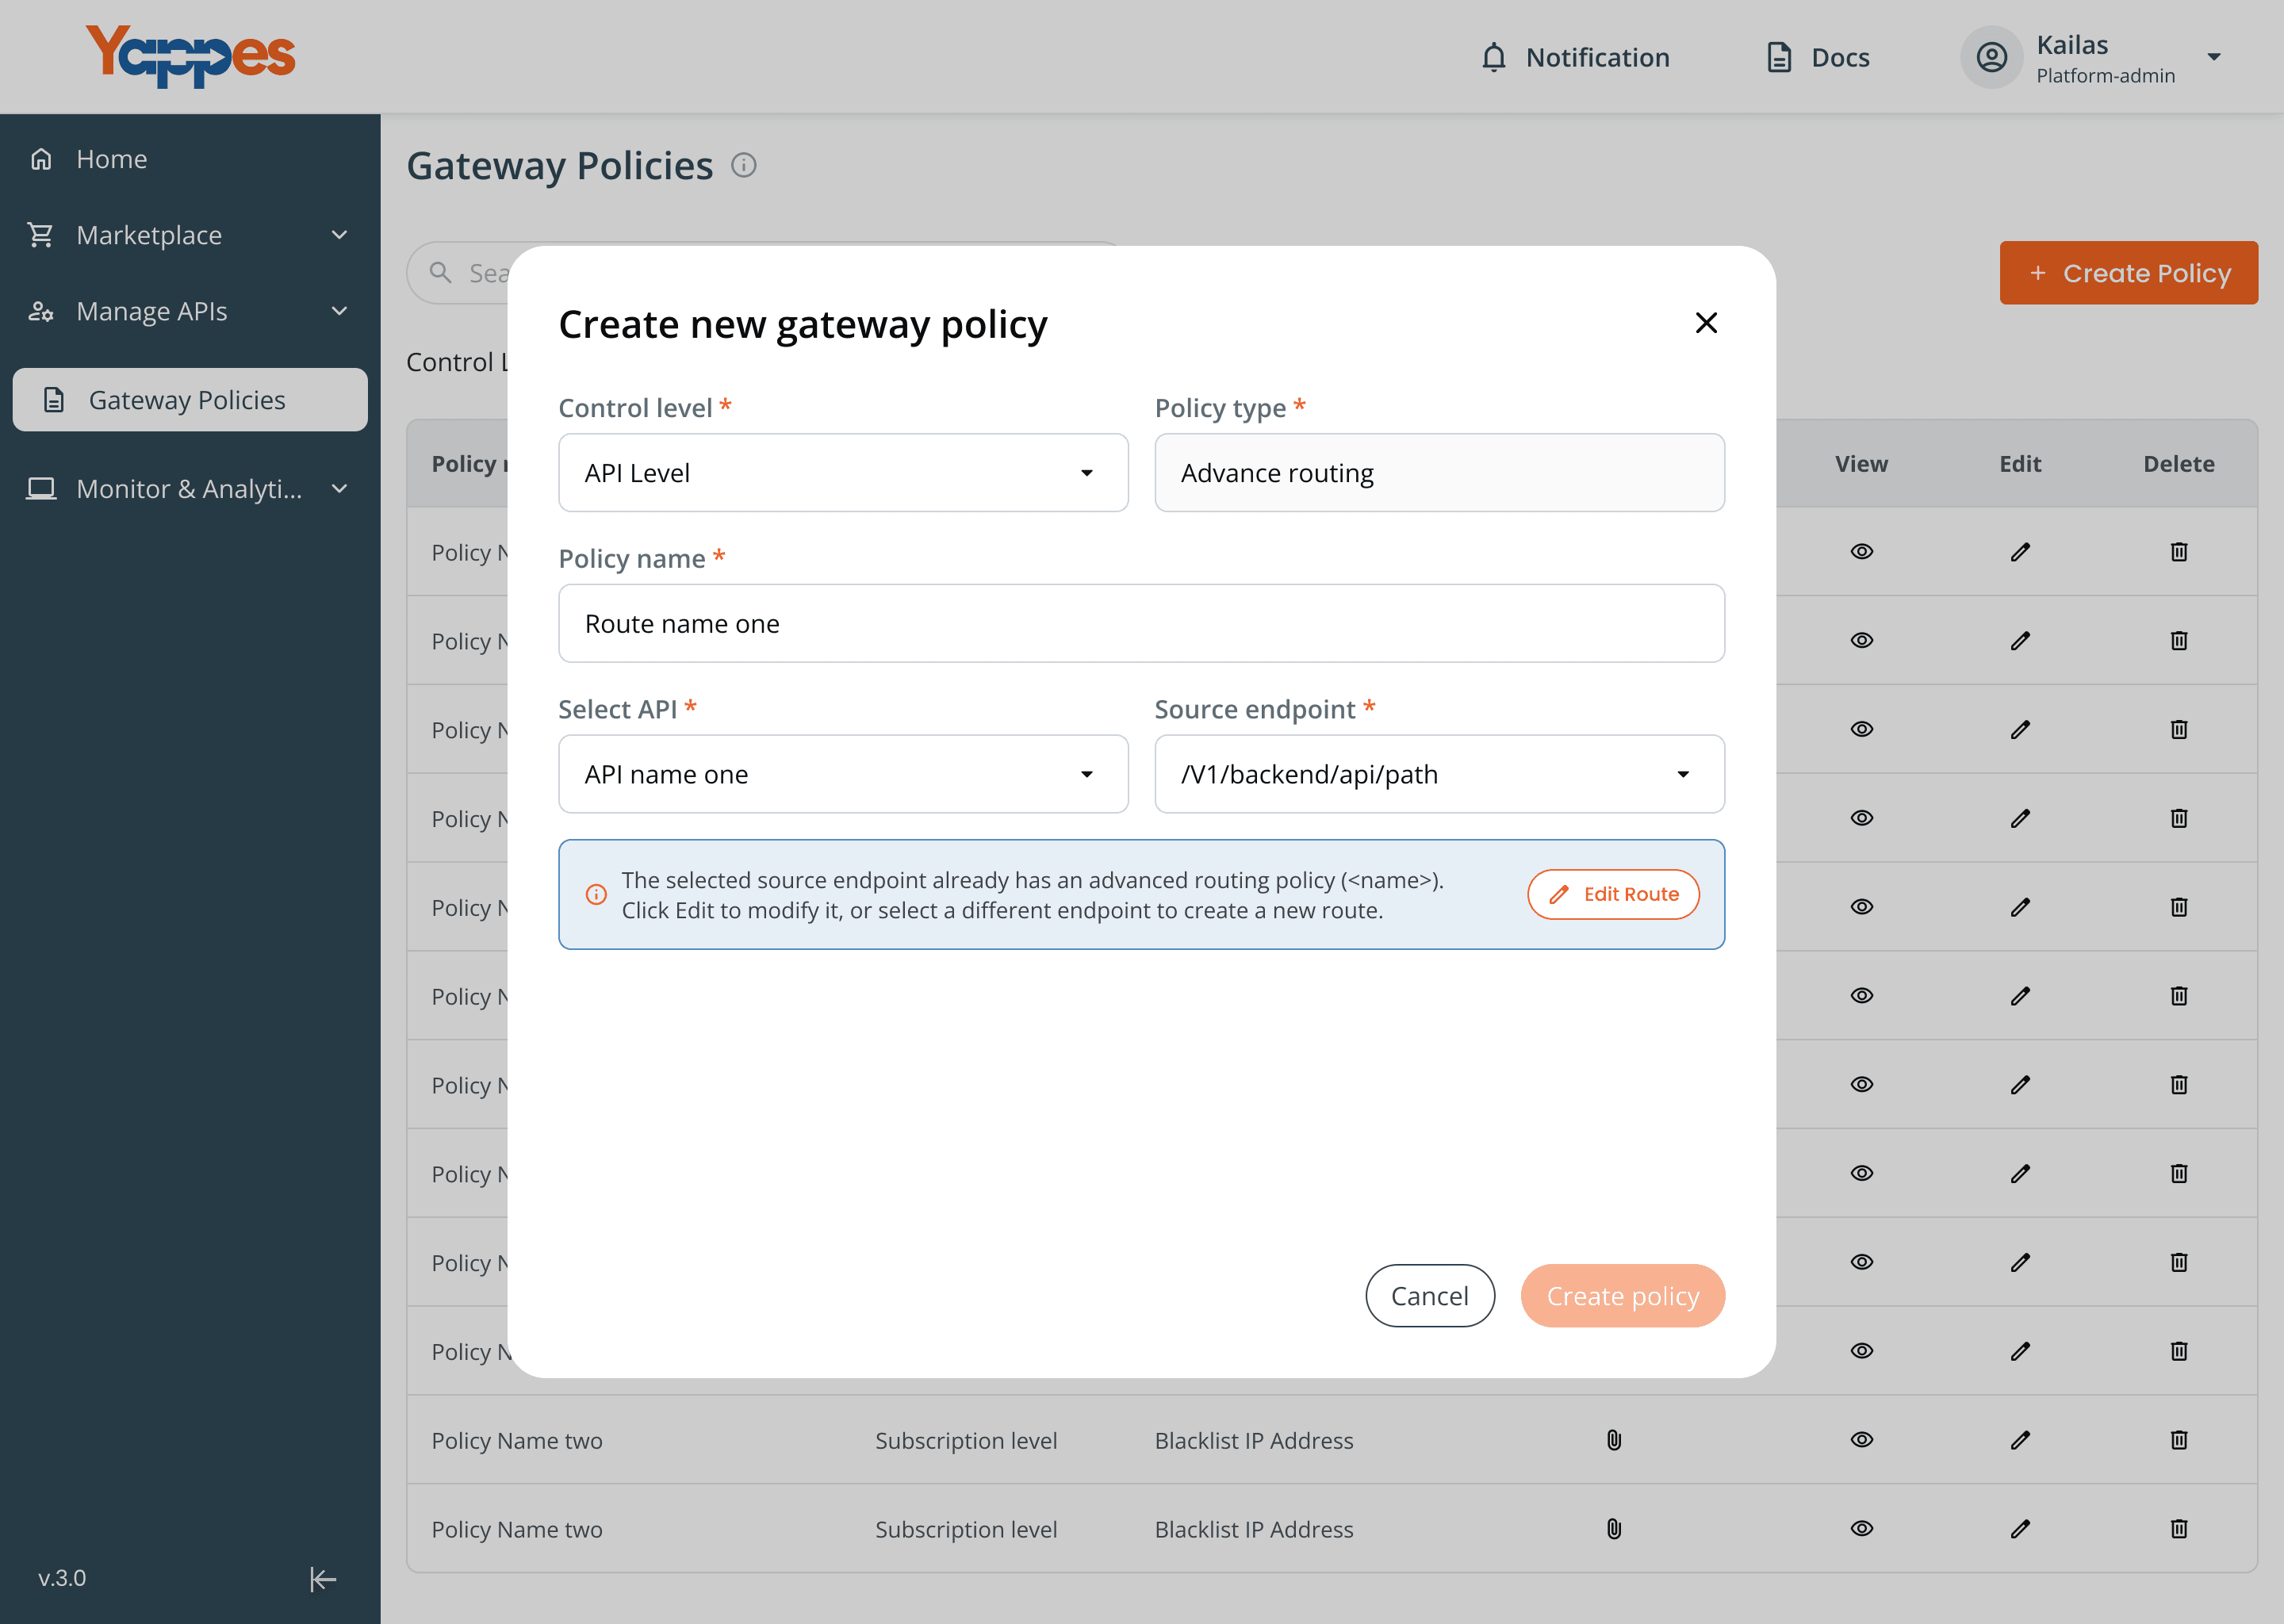Edit the first policy row
Screen dimensions: 2284x1624
[x=2020, y=552]
